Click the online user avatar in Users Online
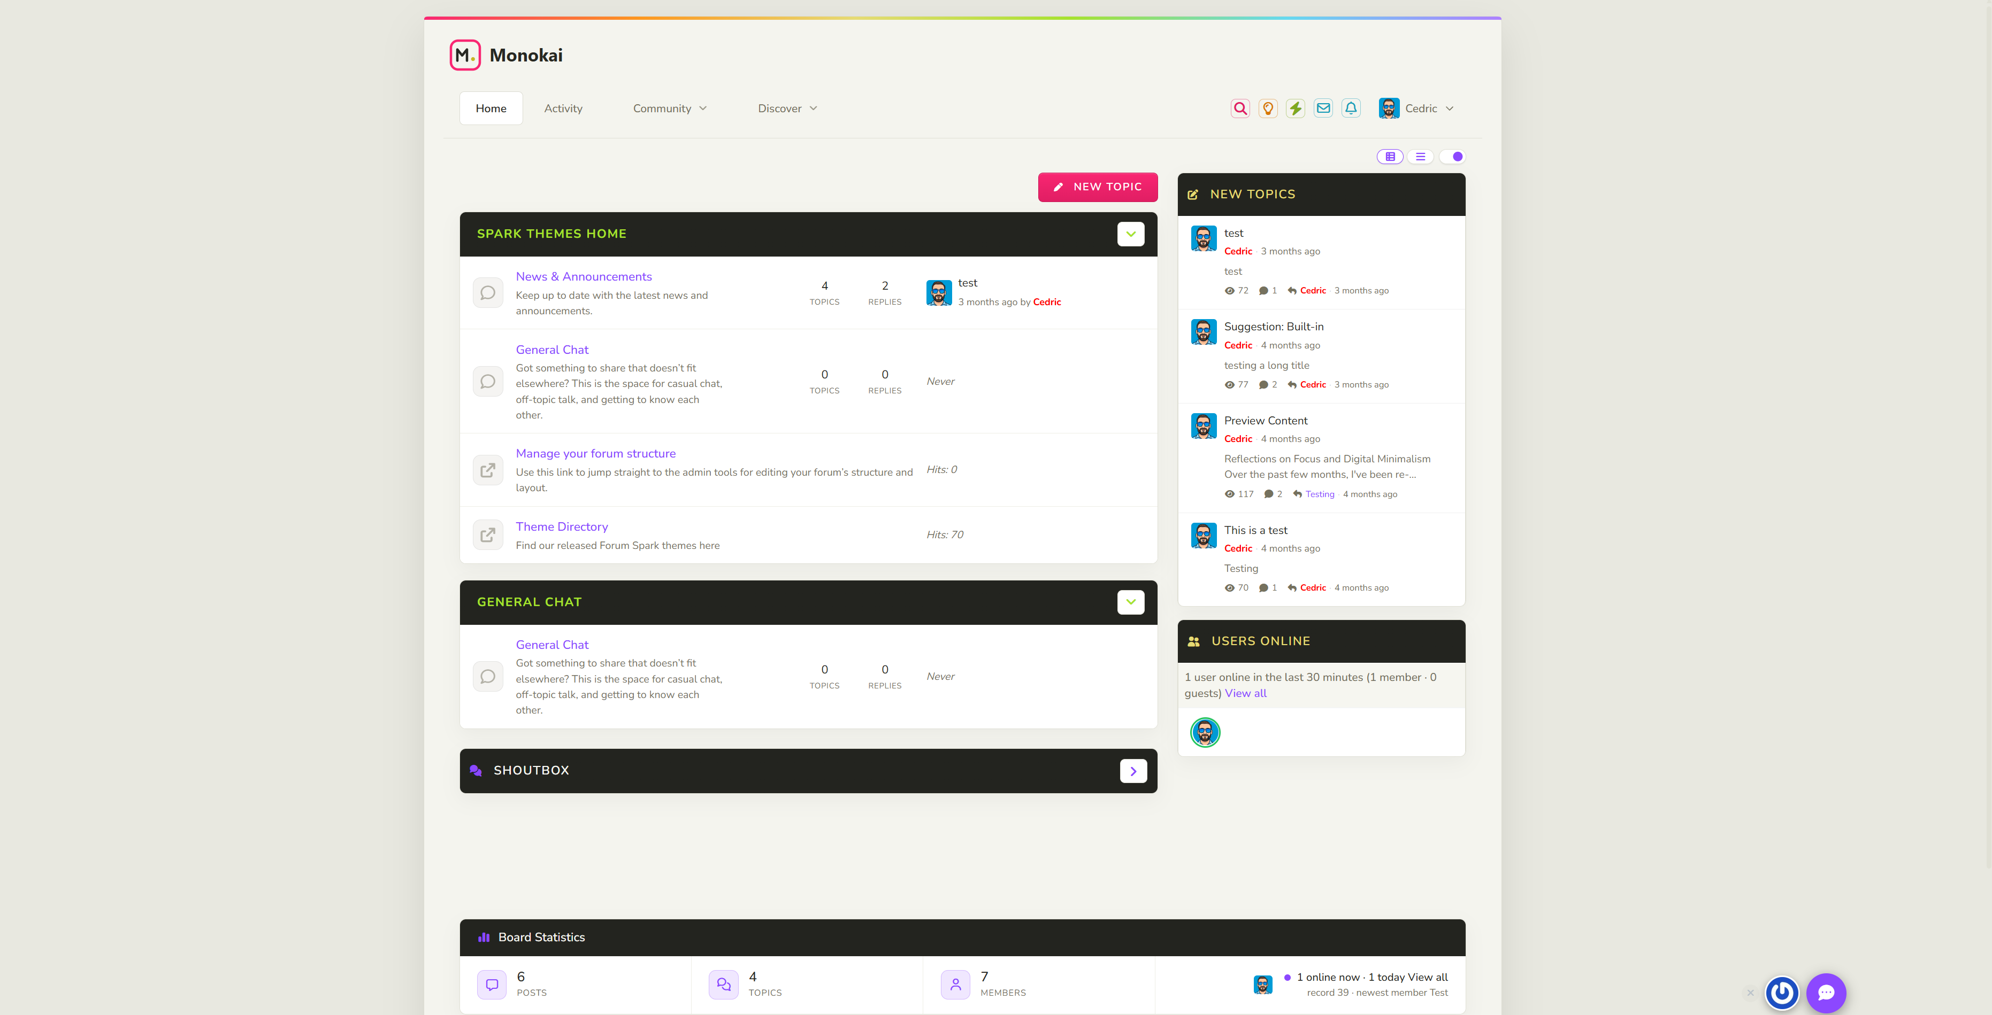Viewport: 1992px width, 1015px height. pos(1205,732)
